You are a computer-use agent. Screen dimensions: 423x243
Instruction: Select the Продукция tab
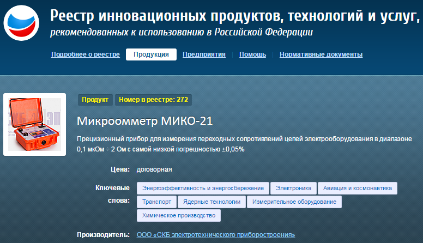(x=151, y=54)
